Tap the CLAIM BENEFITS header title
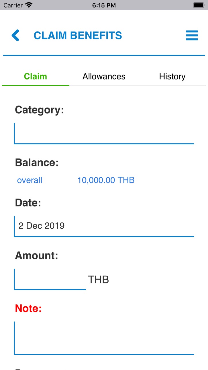208x370 pixels. pos(78,35)
